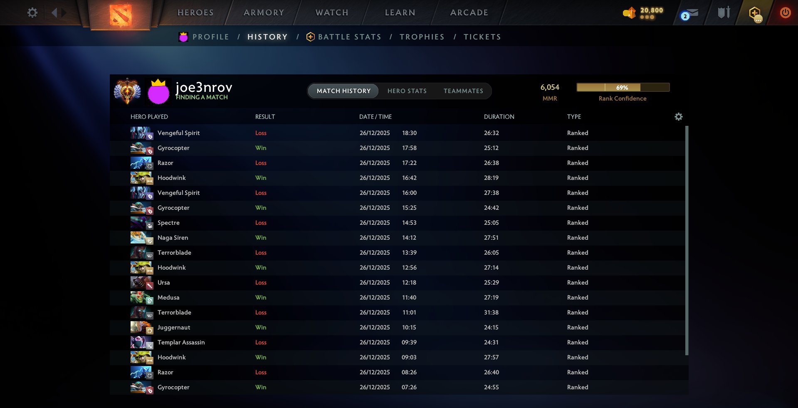Select the MATCH HISTORY toggle button

coord(343,91)
